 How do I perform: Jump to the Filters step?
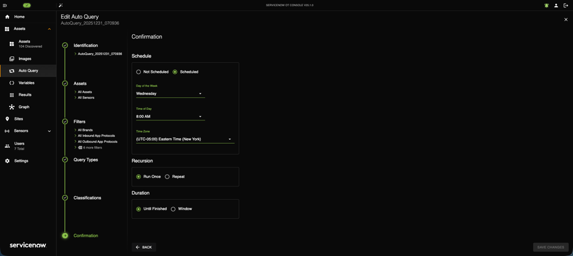[80, 122]
